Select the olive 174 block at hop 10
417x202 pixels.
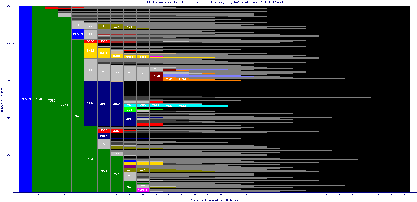(143, 170)
